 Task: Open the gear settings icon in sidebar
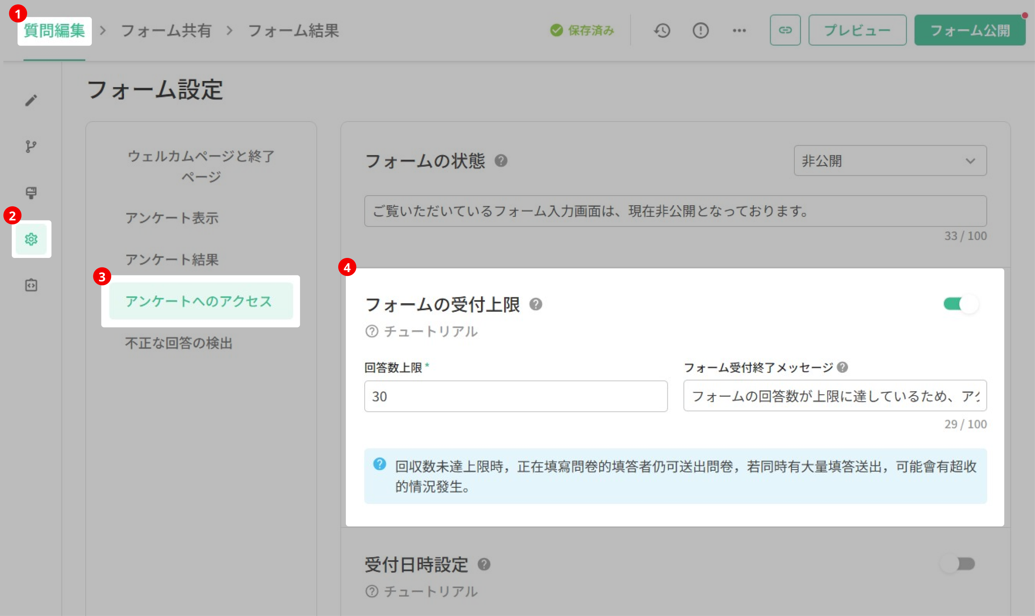coord(31,239)
